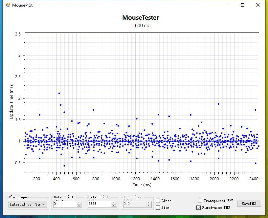Screen dimensions: 268x218
Task: Decrease Data Point End with down arrow
Action: click(x=114, y=205)
